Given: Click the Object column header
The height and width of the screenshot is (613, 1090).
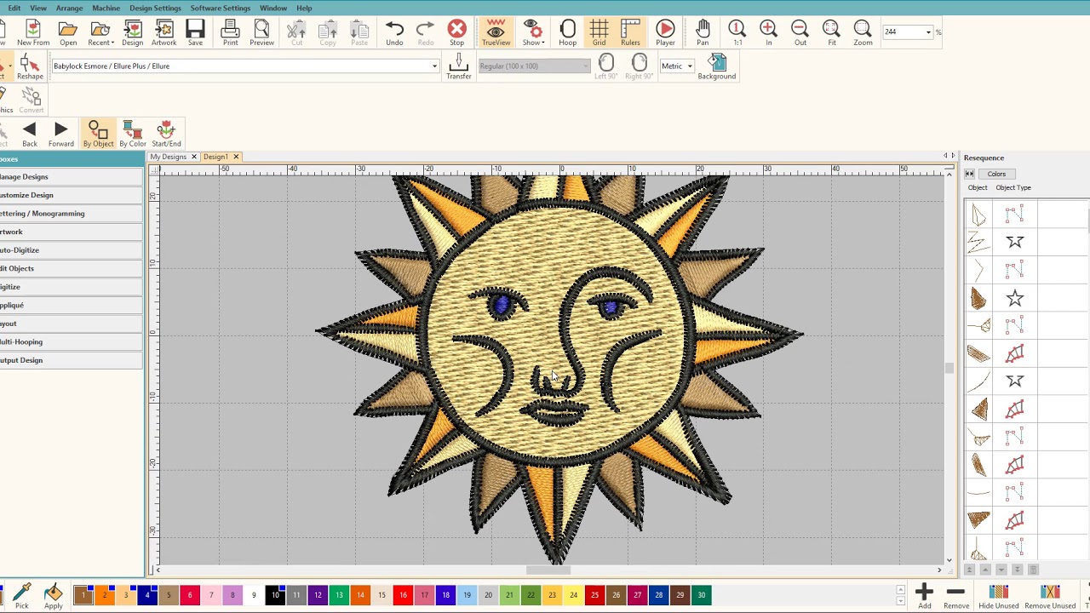Looking at the screenshot, I should [977, 187].
